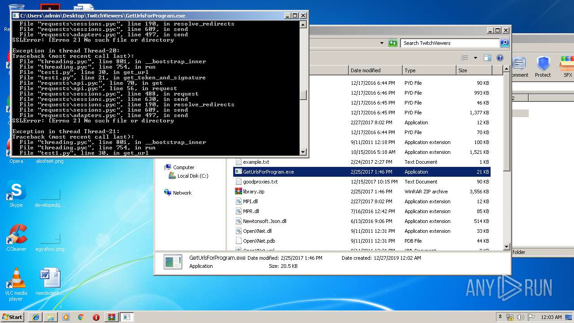Viewport: 574px width, 323px height.
Task: Click Newtonsoft.Json.dll file icon
Action: pyautogui.click(x=239, y=221)
